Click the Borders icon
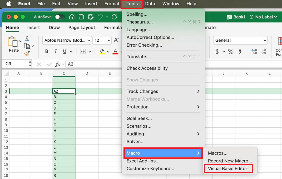 [x=83, y=51]
